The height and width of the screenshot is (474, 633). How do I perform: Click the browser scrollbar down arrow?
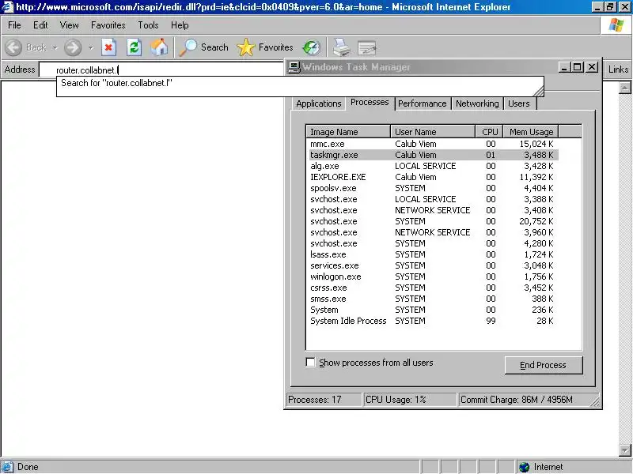click(x=625, y=450)
